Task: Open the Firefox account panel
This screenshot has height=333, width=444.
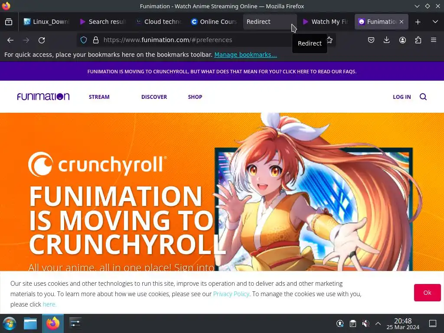Action: pyautogui.click(x=402, y=40)
